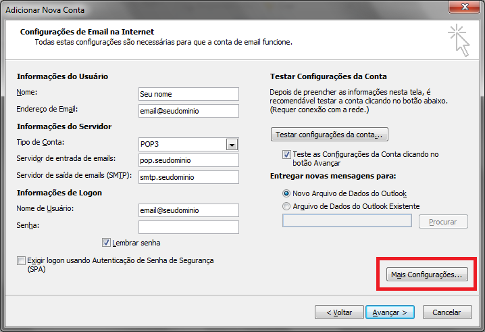
Task: Toggle Teste as Configurações da Conta checkbox
Action: click(x=287, y=154)
